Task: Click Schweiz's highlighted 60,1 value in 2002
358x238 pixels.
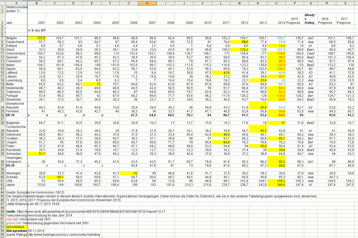Action: (x=55, y=177)
